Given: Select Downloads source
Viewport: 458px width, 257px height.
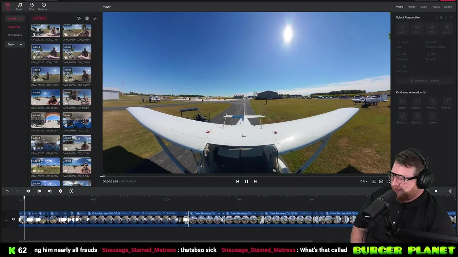Looking at the screenshot, I should [15, 35].
